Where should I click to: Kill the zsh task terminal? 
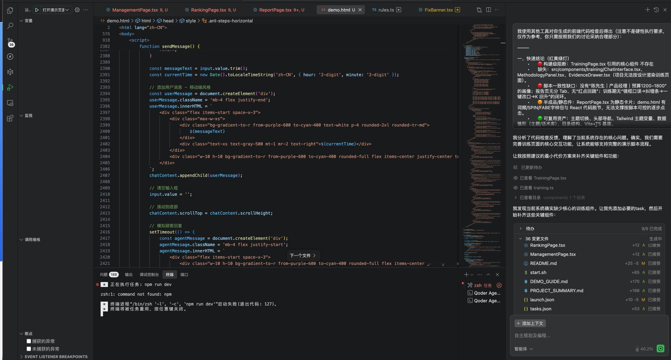coord(499,285)
